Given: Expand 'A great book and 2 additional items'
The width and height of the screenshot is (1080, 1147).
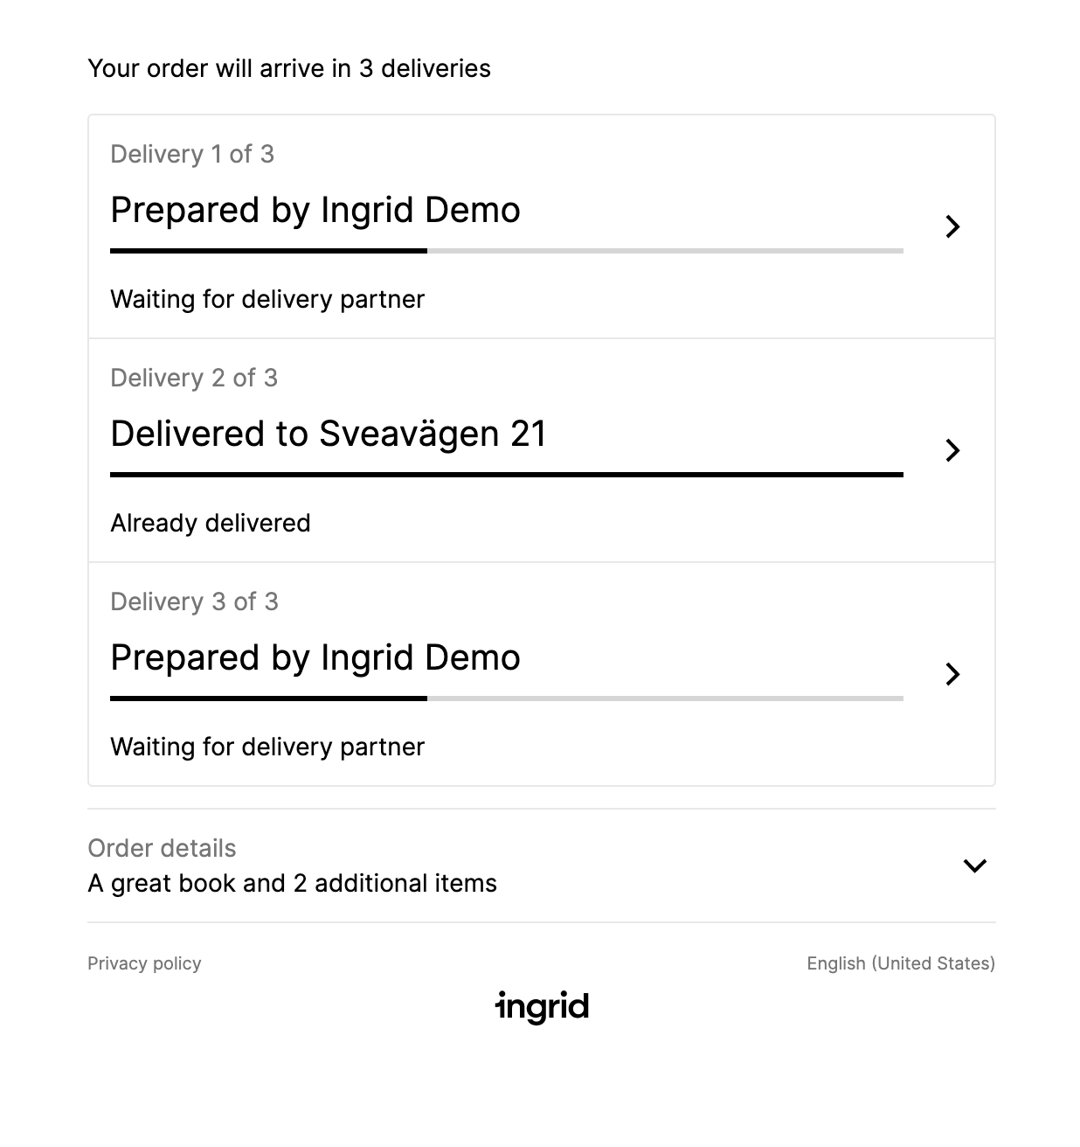Looking at the screenshot, I should click(292, 883).
